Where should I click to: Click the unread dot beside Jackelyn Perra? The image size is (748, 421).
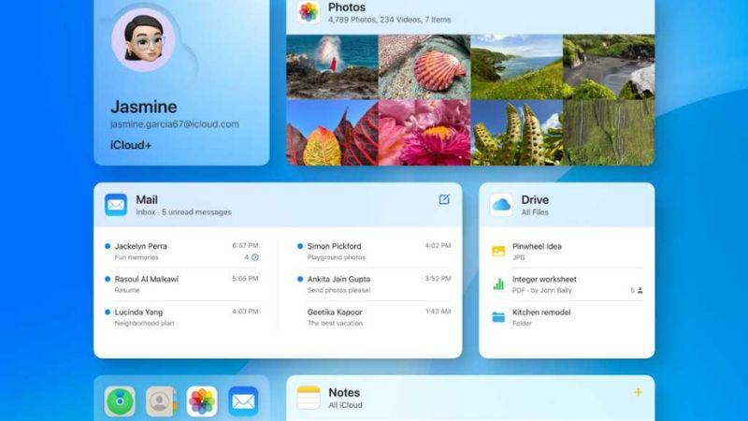[x=108, y=246]
